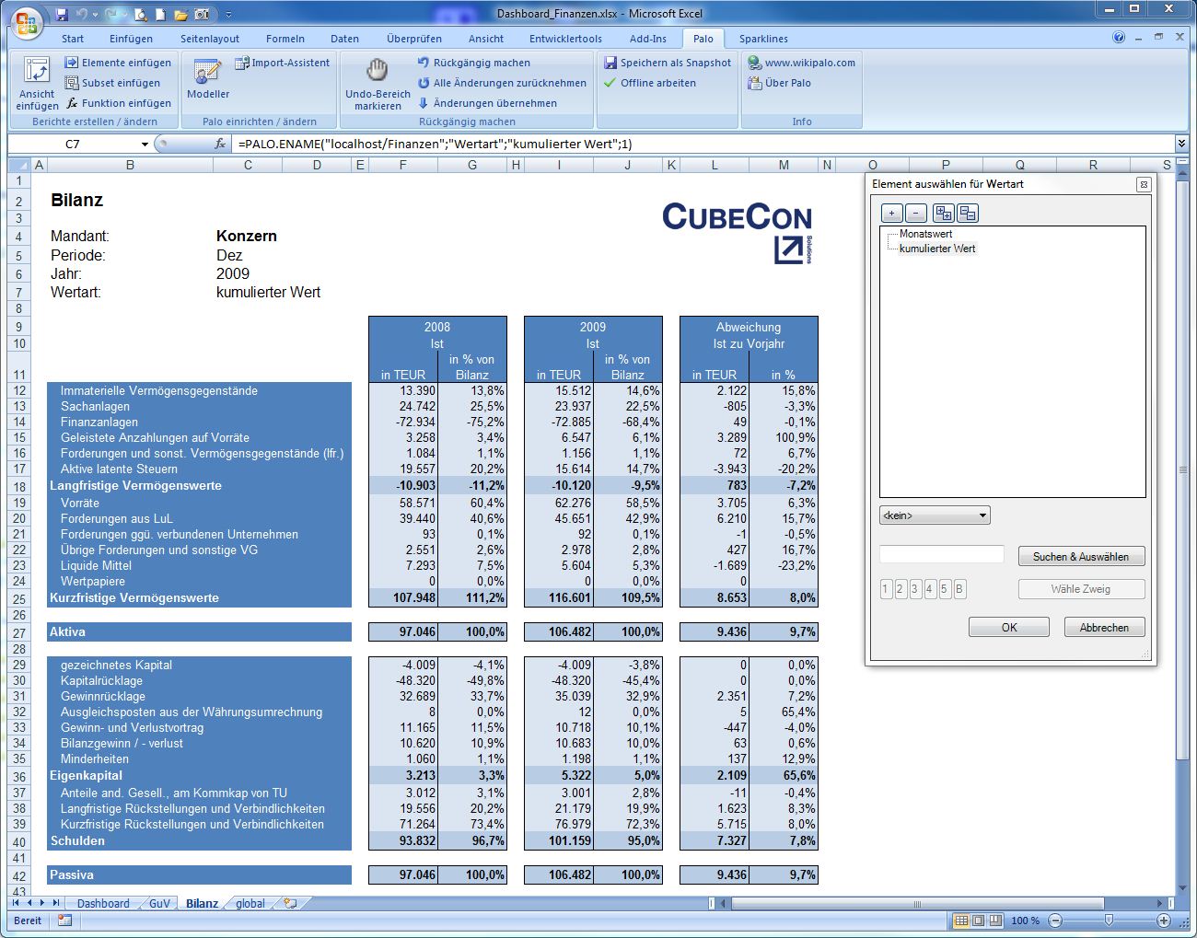Collapse all tree elements in dialog
1197x938 pixels.
click(x=968, y=214)
